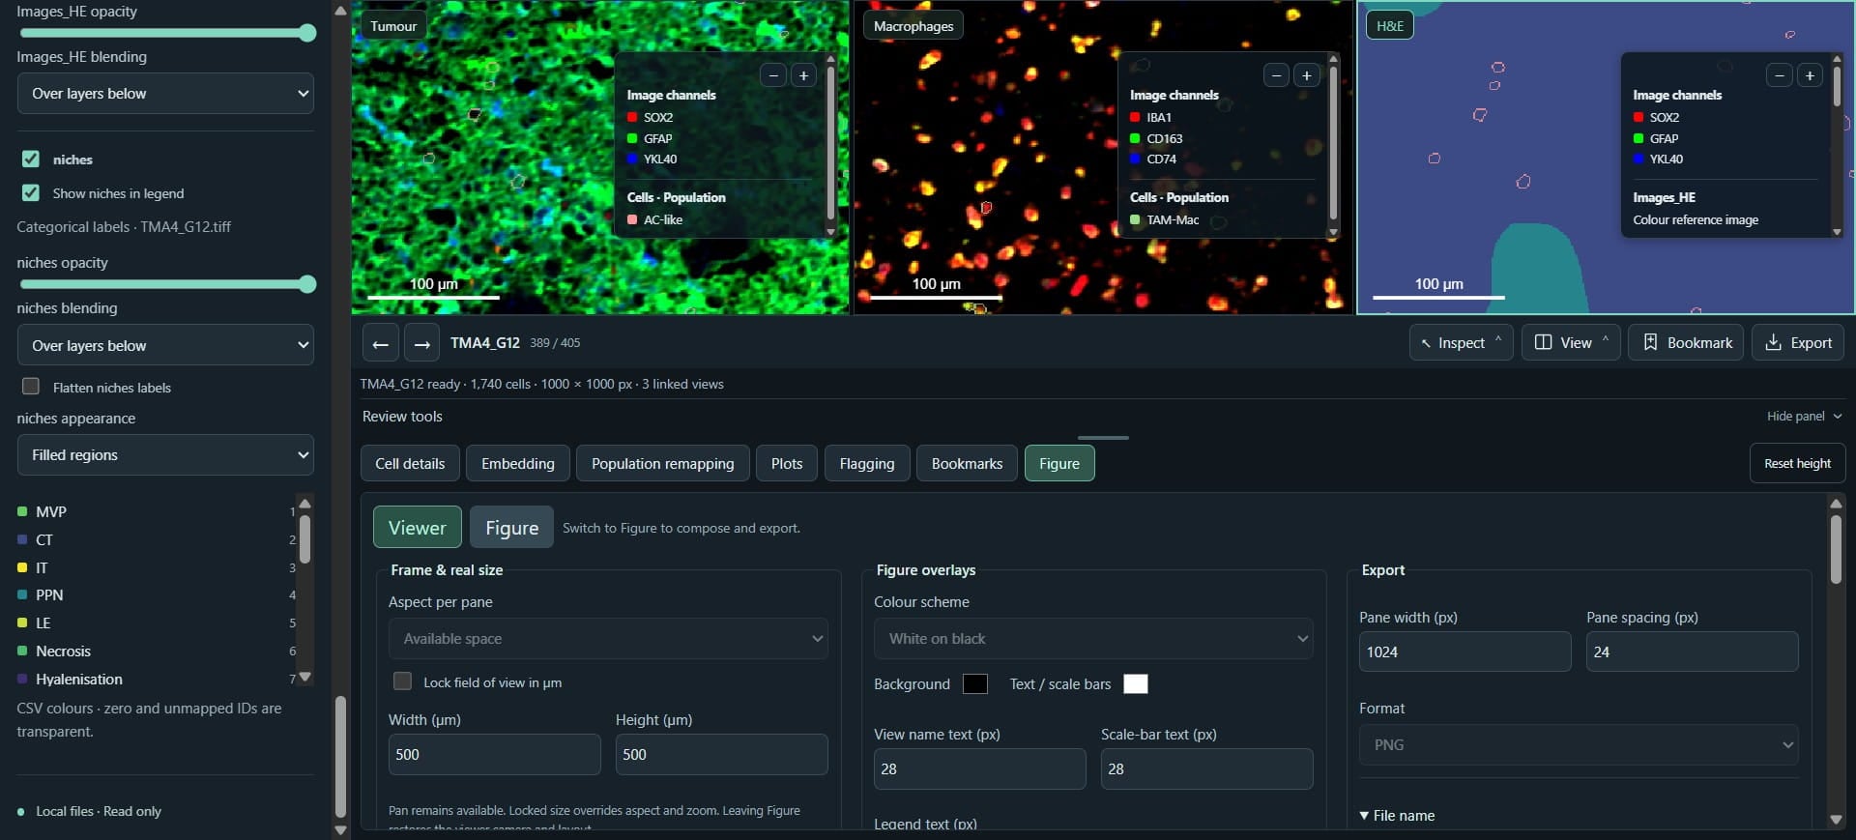Open the Plots tab
Screen dimensions: 1856x840
point(787,464)
